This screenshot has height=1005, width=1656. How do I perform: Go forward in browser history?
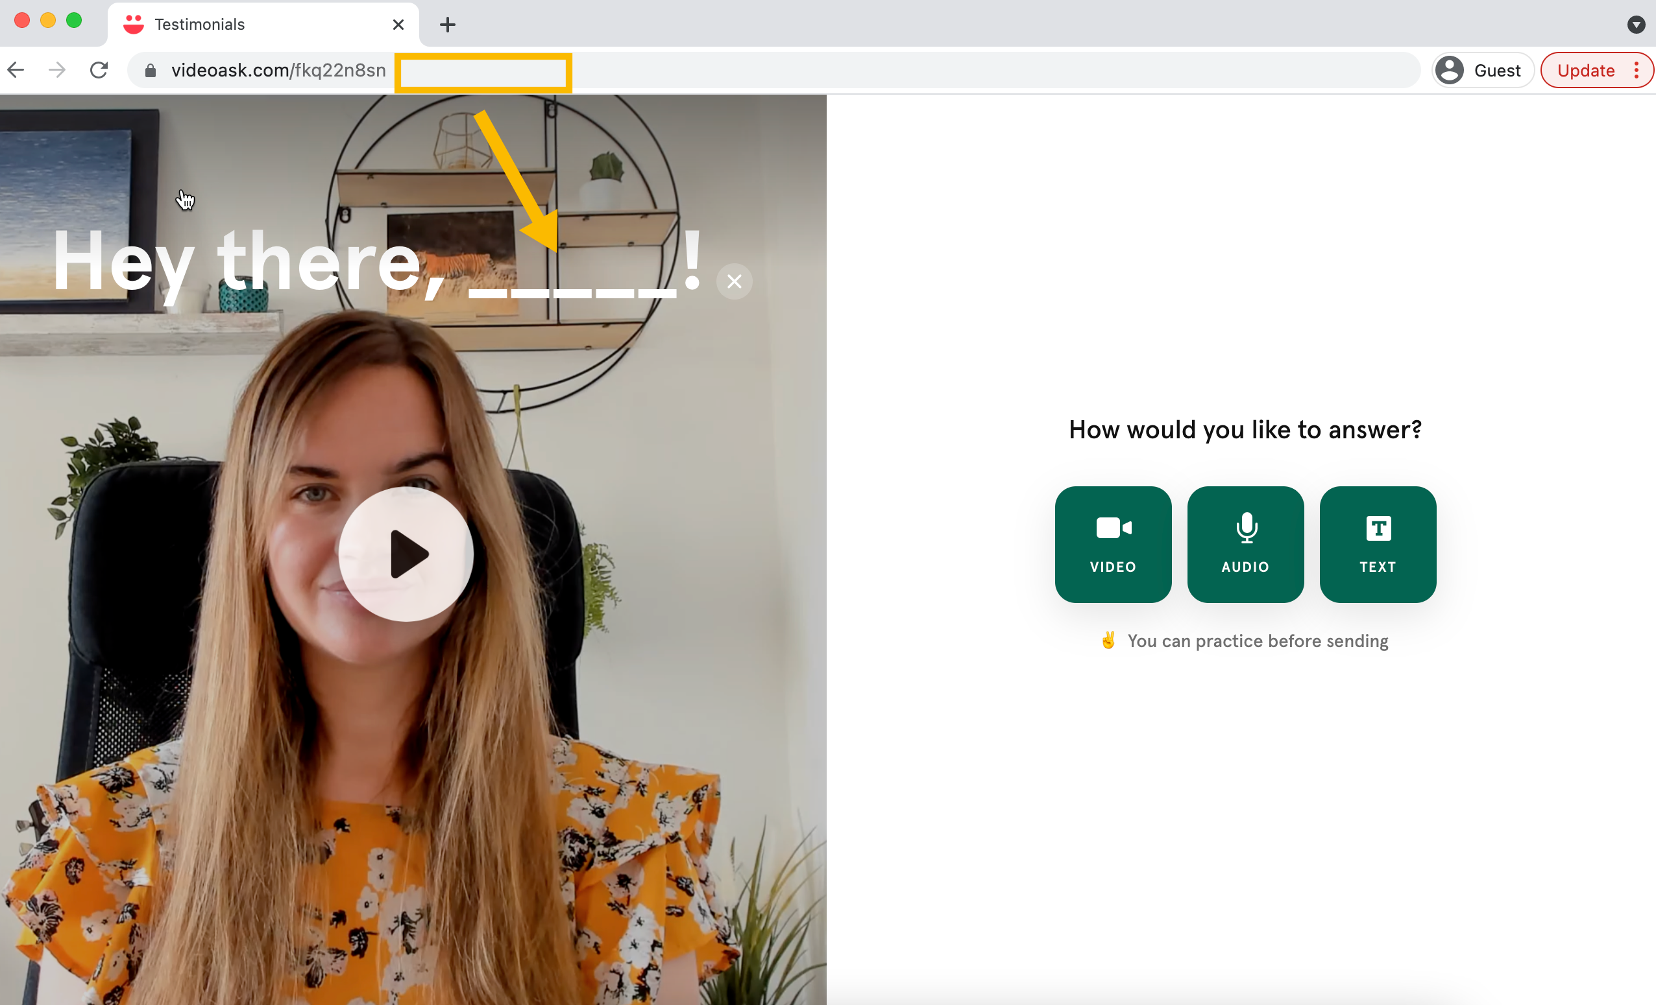[x=57, y=70]
